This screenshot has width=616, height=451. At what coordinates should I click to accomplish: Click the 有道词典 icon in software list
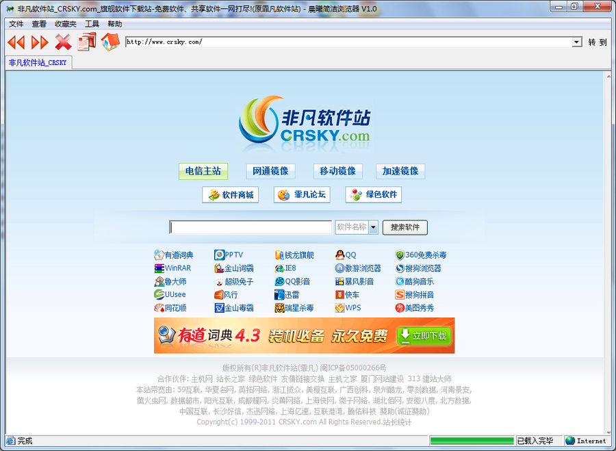click(159, 255)
